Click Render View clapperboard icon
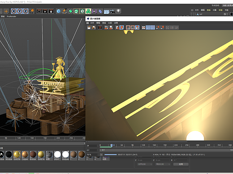Viewport: 233px width, 174px height. (x=39, y=11)
